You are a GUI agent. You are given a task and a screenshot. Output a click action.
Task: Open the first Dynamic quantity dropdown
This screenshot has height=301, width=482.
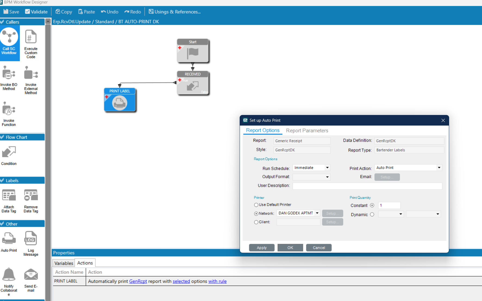(x=400, y=214)
